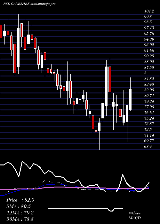Click the 94.39 price axis label

(x=149, y=39)
